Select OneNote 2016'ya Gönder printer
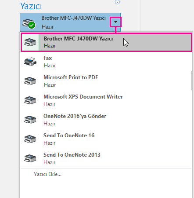Screen dimensions: 194x198 coord(106,120)
